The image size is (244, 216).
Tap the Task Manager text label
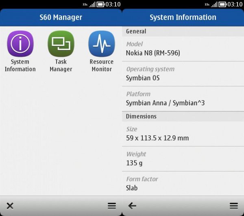click(x=61, y=65)
